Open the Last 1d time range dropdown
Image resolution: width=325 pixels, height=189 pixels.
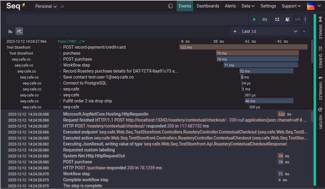click(269, 31)
